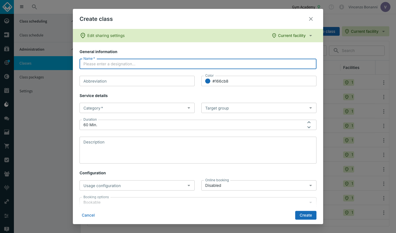Open the dumbbell training icon in sidebar
This screenshot has width=396, height=233.
[x=7, y=202]
